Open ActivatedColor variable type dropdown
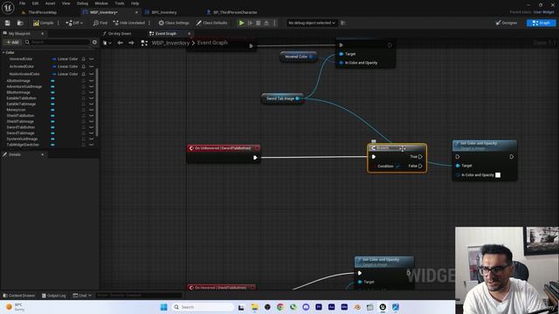This screenshot has height=314, width=559. click(x=65, y=66)
